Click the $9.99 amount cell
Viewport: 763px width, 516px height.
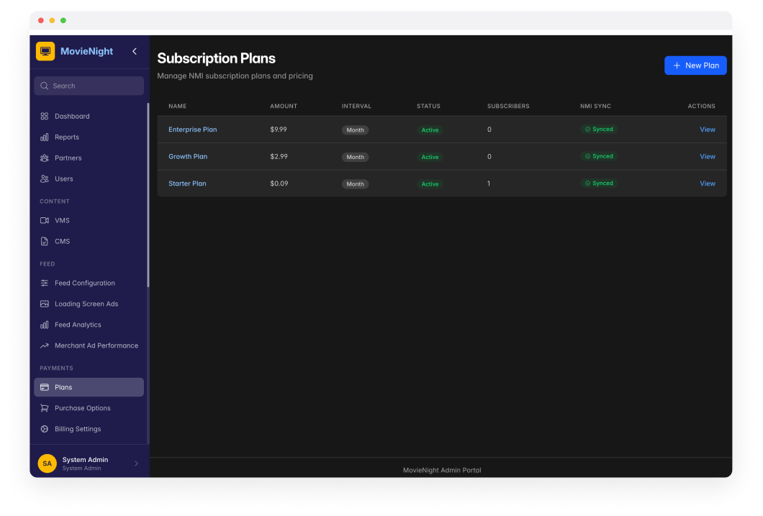(x=279, y=130)
